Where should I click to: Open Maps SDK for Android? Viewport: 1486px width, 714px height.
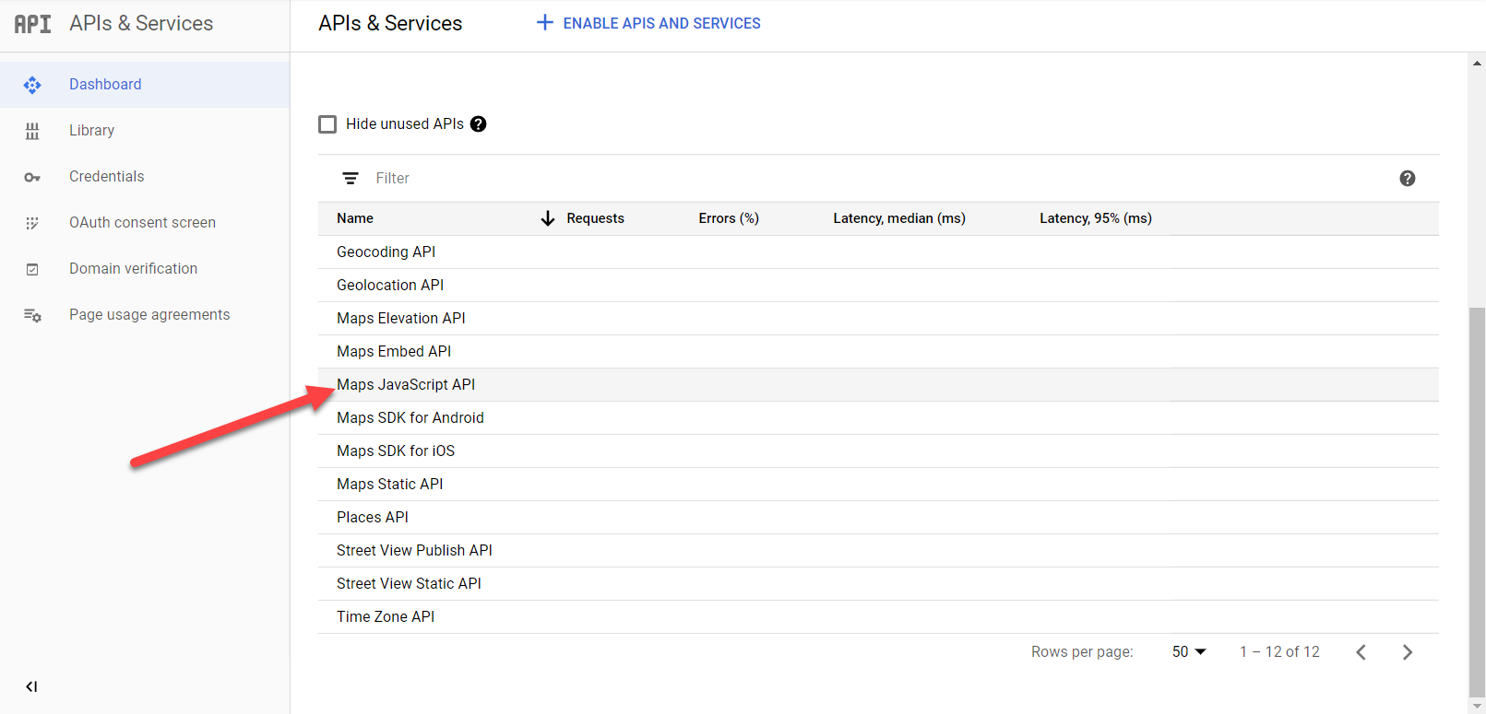coord(878,418)
